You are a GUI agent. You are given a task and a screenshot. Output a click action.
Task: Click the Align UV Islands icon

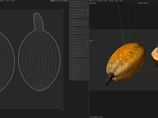(x=70, y=49)
